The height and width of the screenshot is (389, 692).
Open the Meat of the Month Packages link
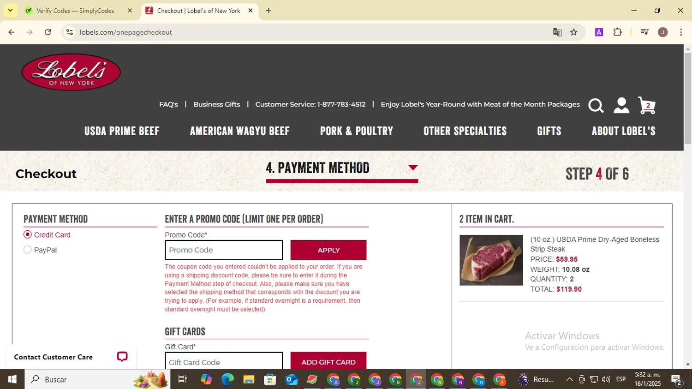[480, 104]
